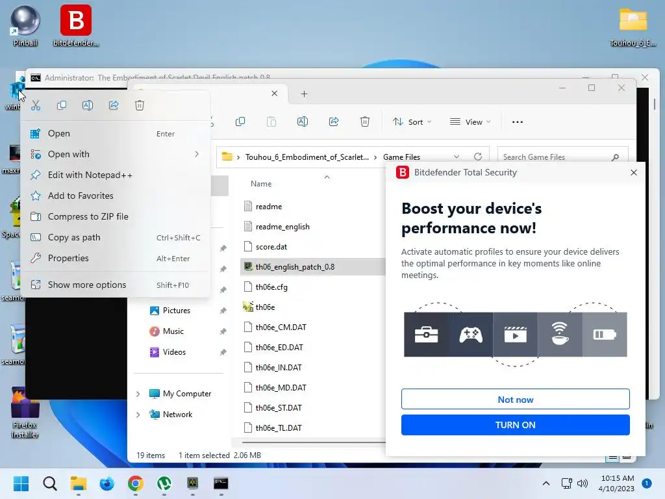Open the command prompt taskbar icon
Viewport: 665px width, 499px height.
click(221, 483)
